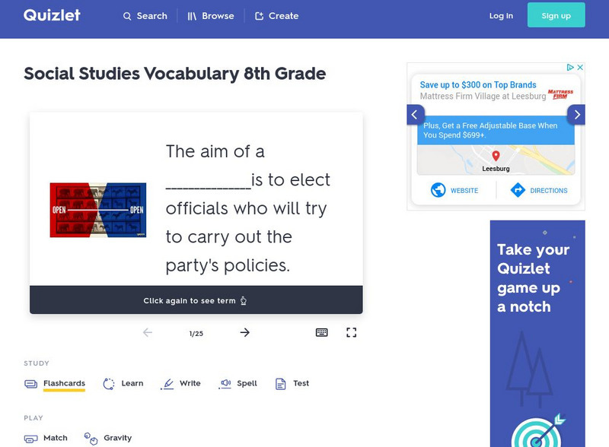The image size is (609, 447).
Task: Flip the flashcard to see term
Action: tap(196, 300)
